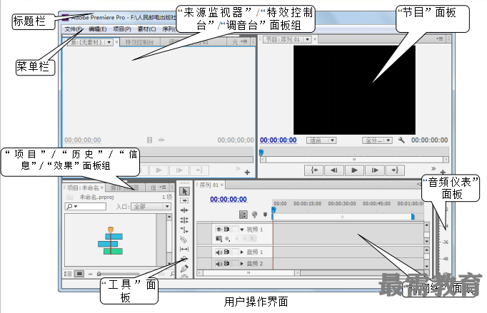Select the 序列 01 timeline tab
Screen dimensions: 487x313
209,185
